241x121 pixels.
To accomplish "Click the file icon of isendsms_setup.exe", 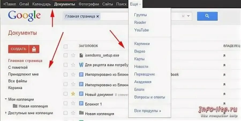I will pos(81,55).
